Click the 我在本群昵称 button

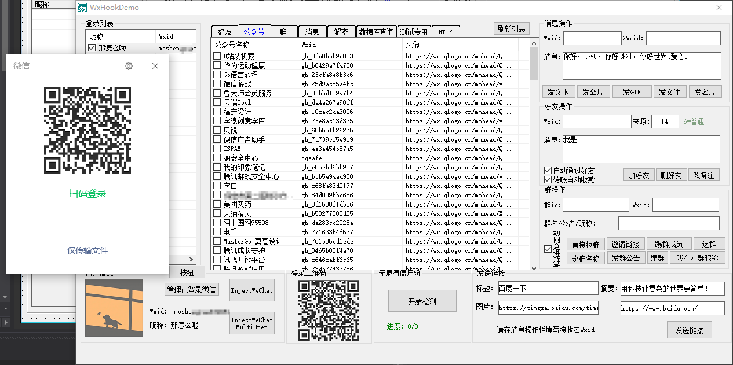697,258
